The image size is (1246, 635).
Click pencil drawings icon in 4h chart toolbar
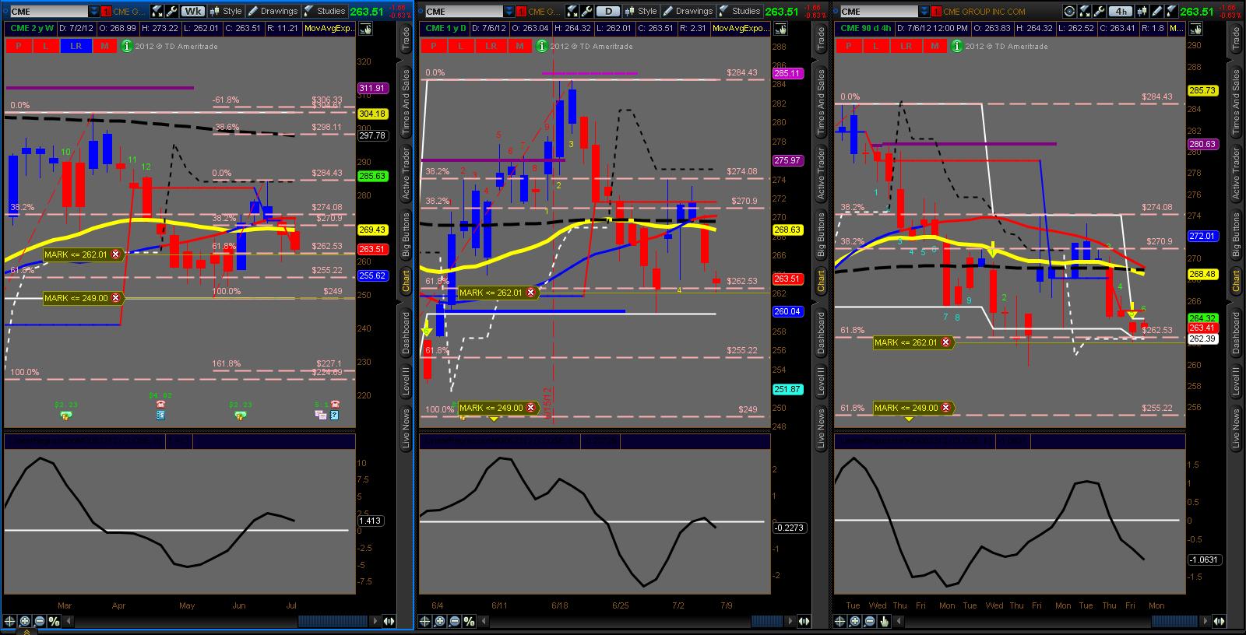pos(1157,11)
